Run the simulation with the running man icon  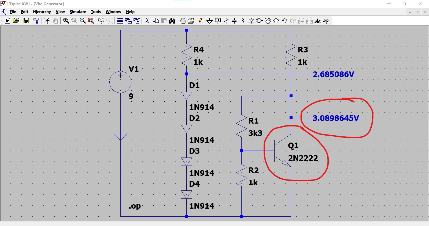47,21
